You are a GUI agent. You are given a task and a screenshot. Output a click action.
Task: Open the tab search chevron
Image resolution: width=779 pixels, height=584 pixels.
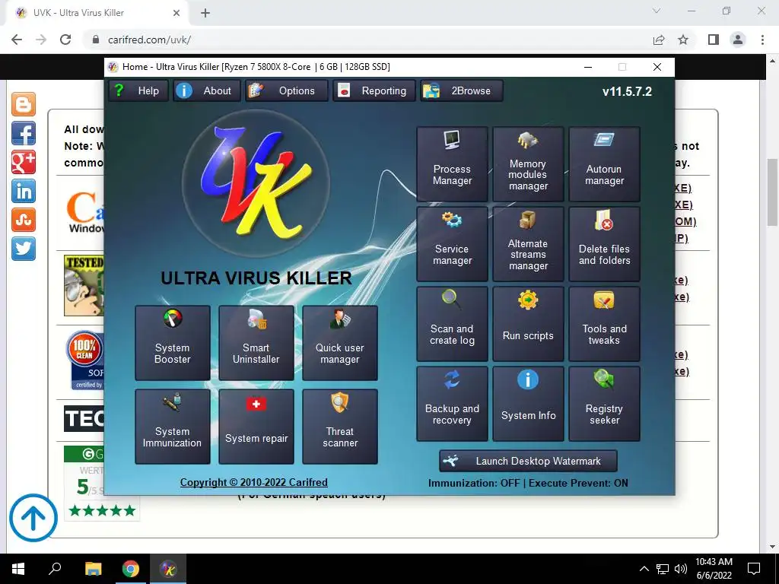657,11
